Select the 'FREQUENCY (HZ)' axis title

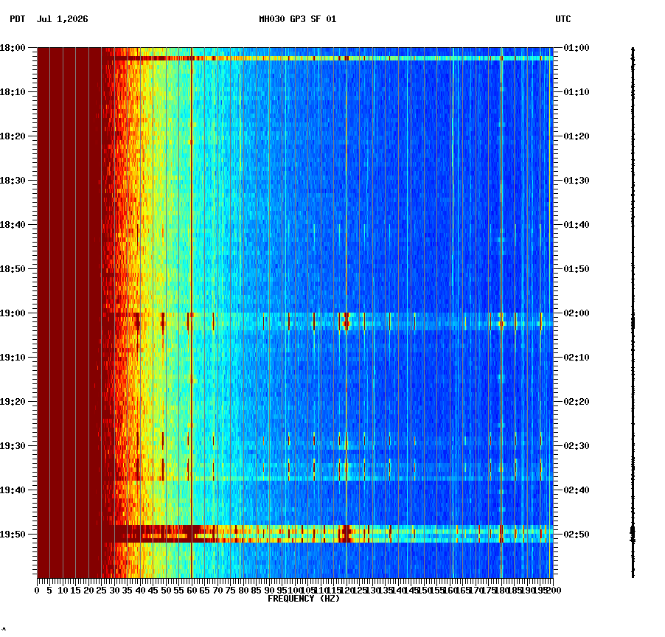point(304,599)
